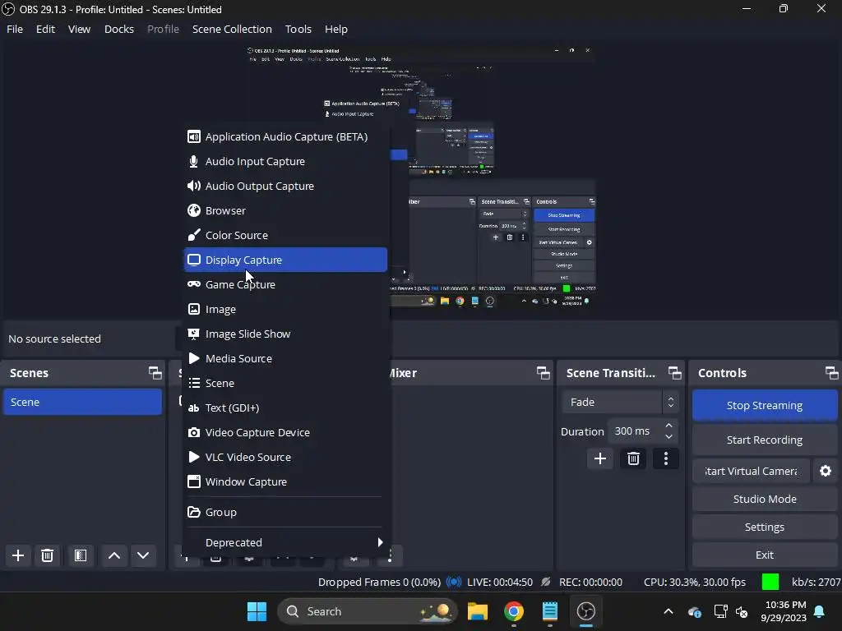Remove selected scene with trash icon
Screen dimensions: 842x631
click(47, 555)
